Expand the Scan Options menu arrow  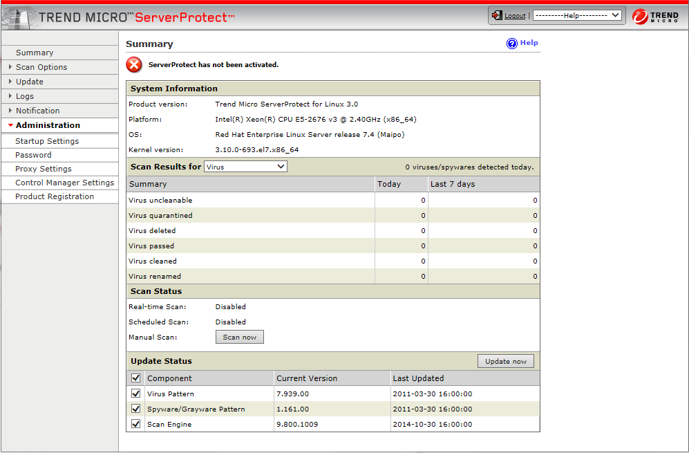(10, 67)
